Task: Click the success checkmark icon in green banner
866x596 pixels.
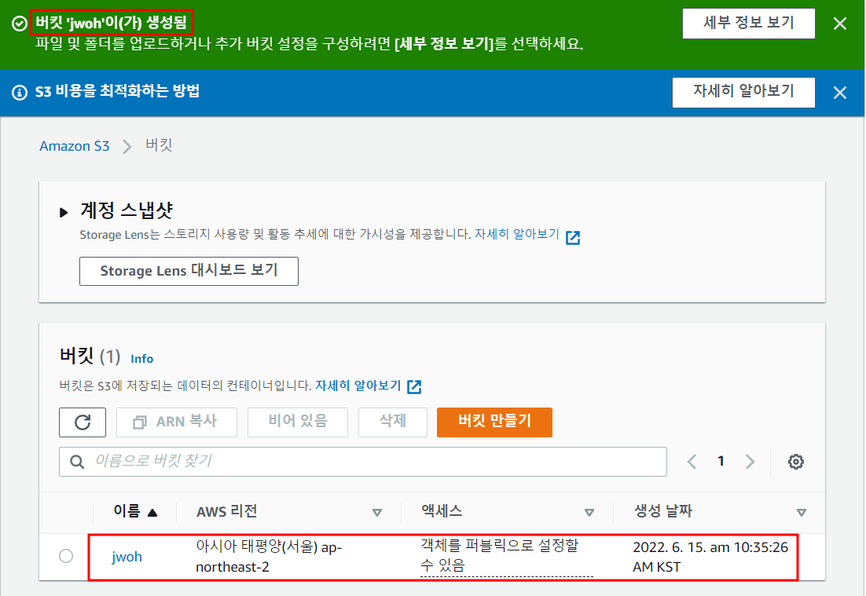Action: coord(20,24)
